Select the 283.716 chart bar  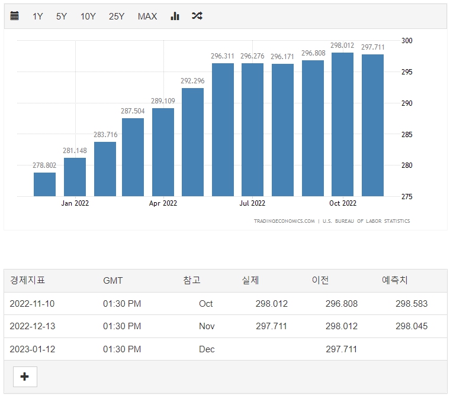(x=105, y=169)
